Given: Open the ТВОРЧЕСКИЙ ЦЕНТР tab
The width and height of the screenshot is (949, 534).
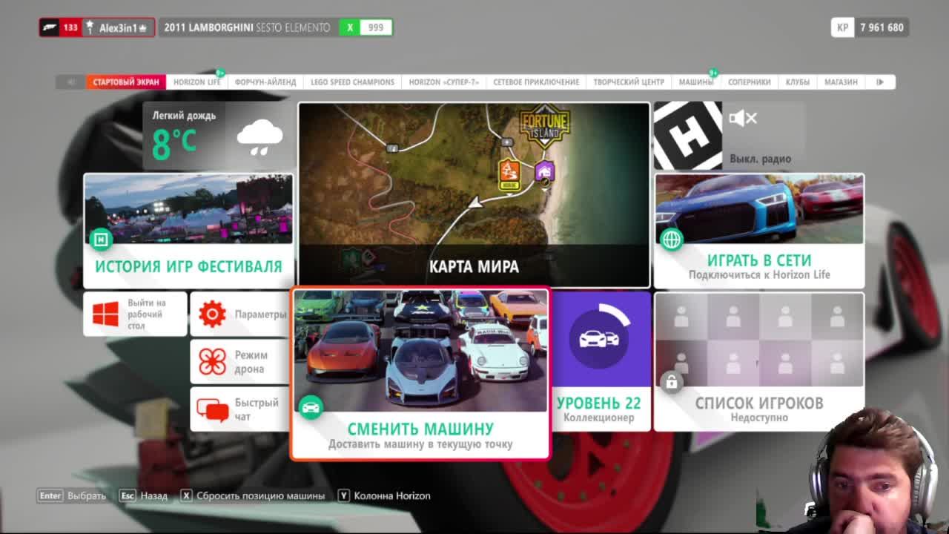Looking at the screenshot, I should coord(629,82).
